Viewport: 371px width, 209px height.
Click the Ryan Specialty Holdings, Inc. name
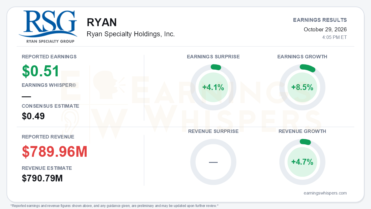131,34
